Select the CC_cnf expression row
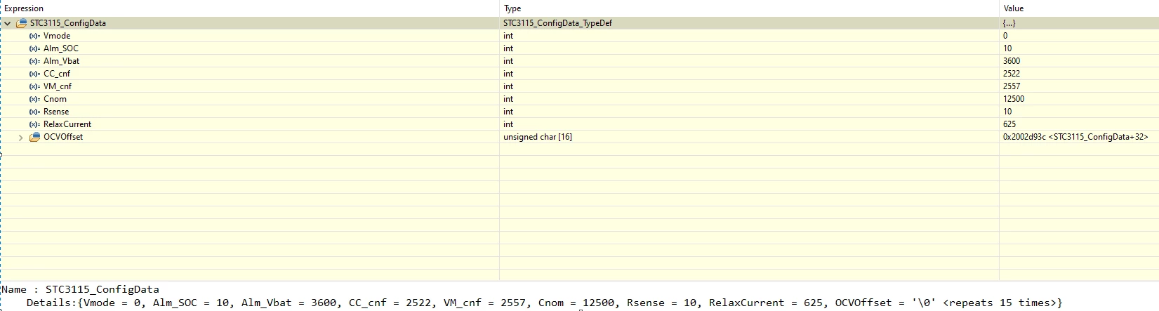 coord(579,74)
